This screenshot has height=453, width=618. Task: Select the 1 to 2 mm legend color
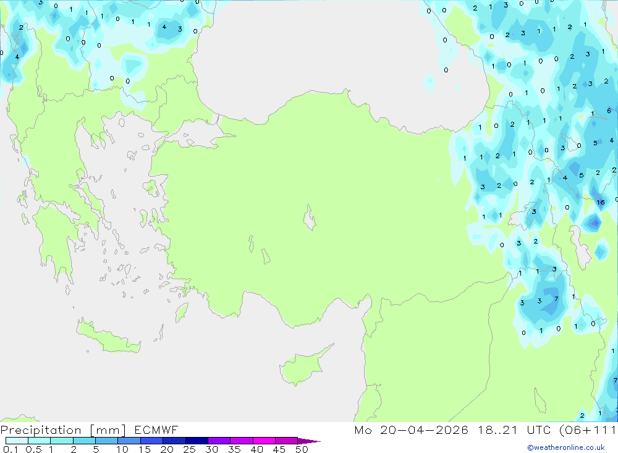tap(62, 441)
